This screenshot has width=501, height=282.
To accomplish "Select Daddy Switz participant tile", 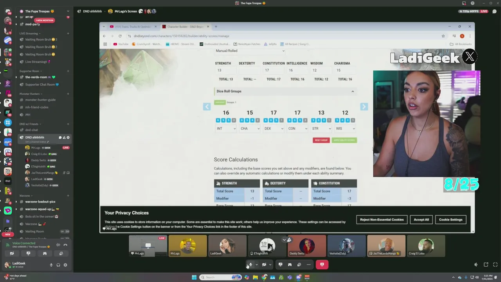I will tap(306, 246).
